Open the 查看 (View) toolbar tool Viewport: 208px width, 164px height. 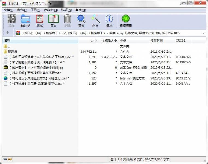[53, 21]
